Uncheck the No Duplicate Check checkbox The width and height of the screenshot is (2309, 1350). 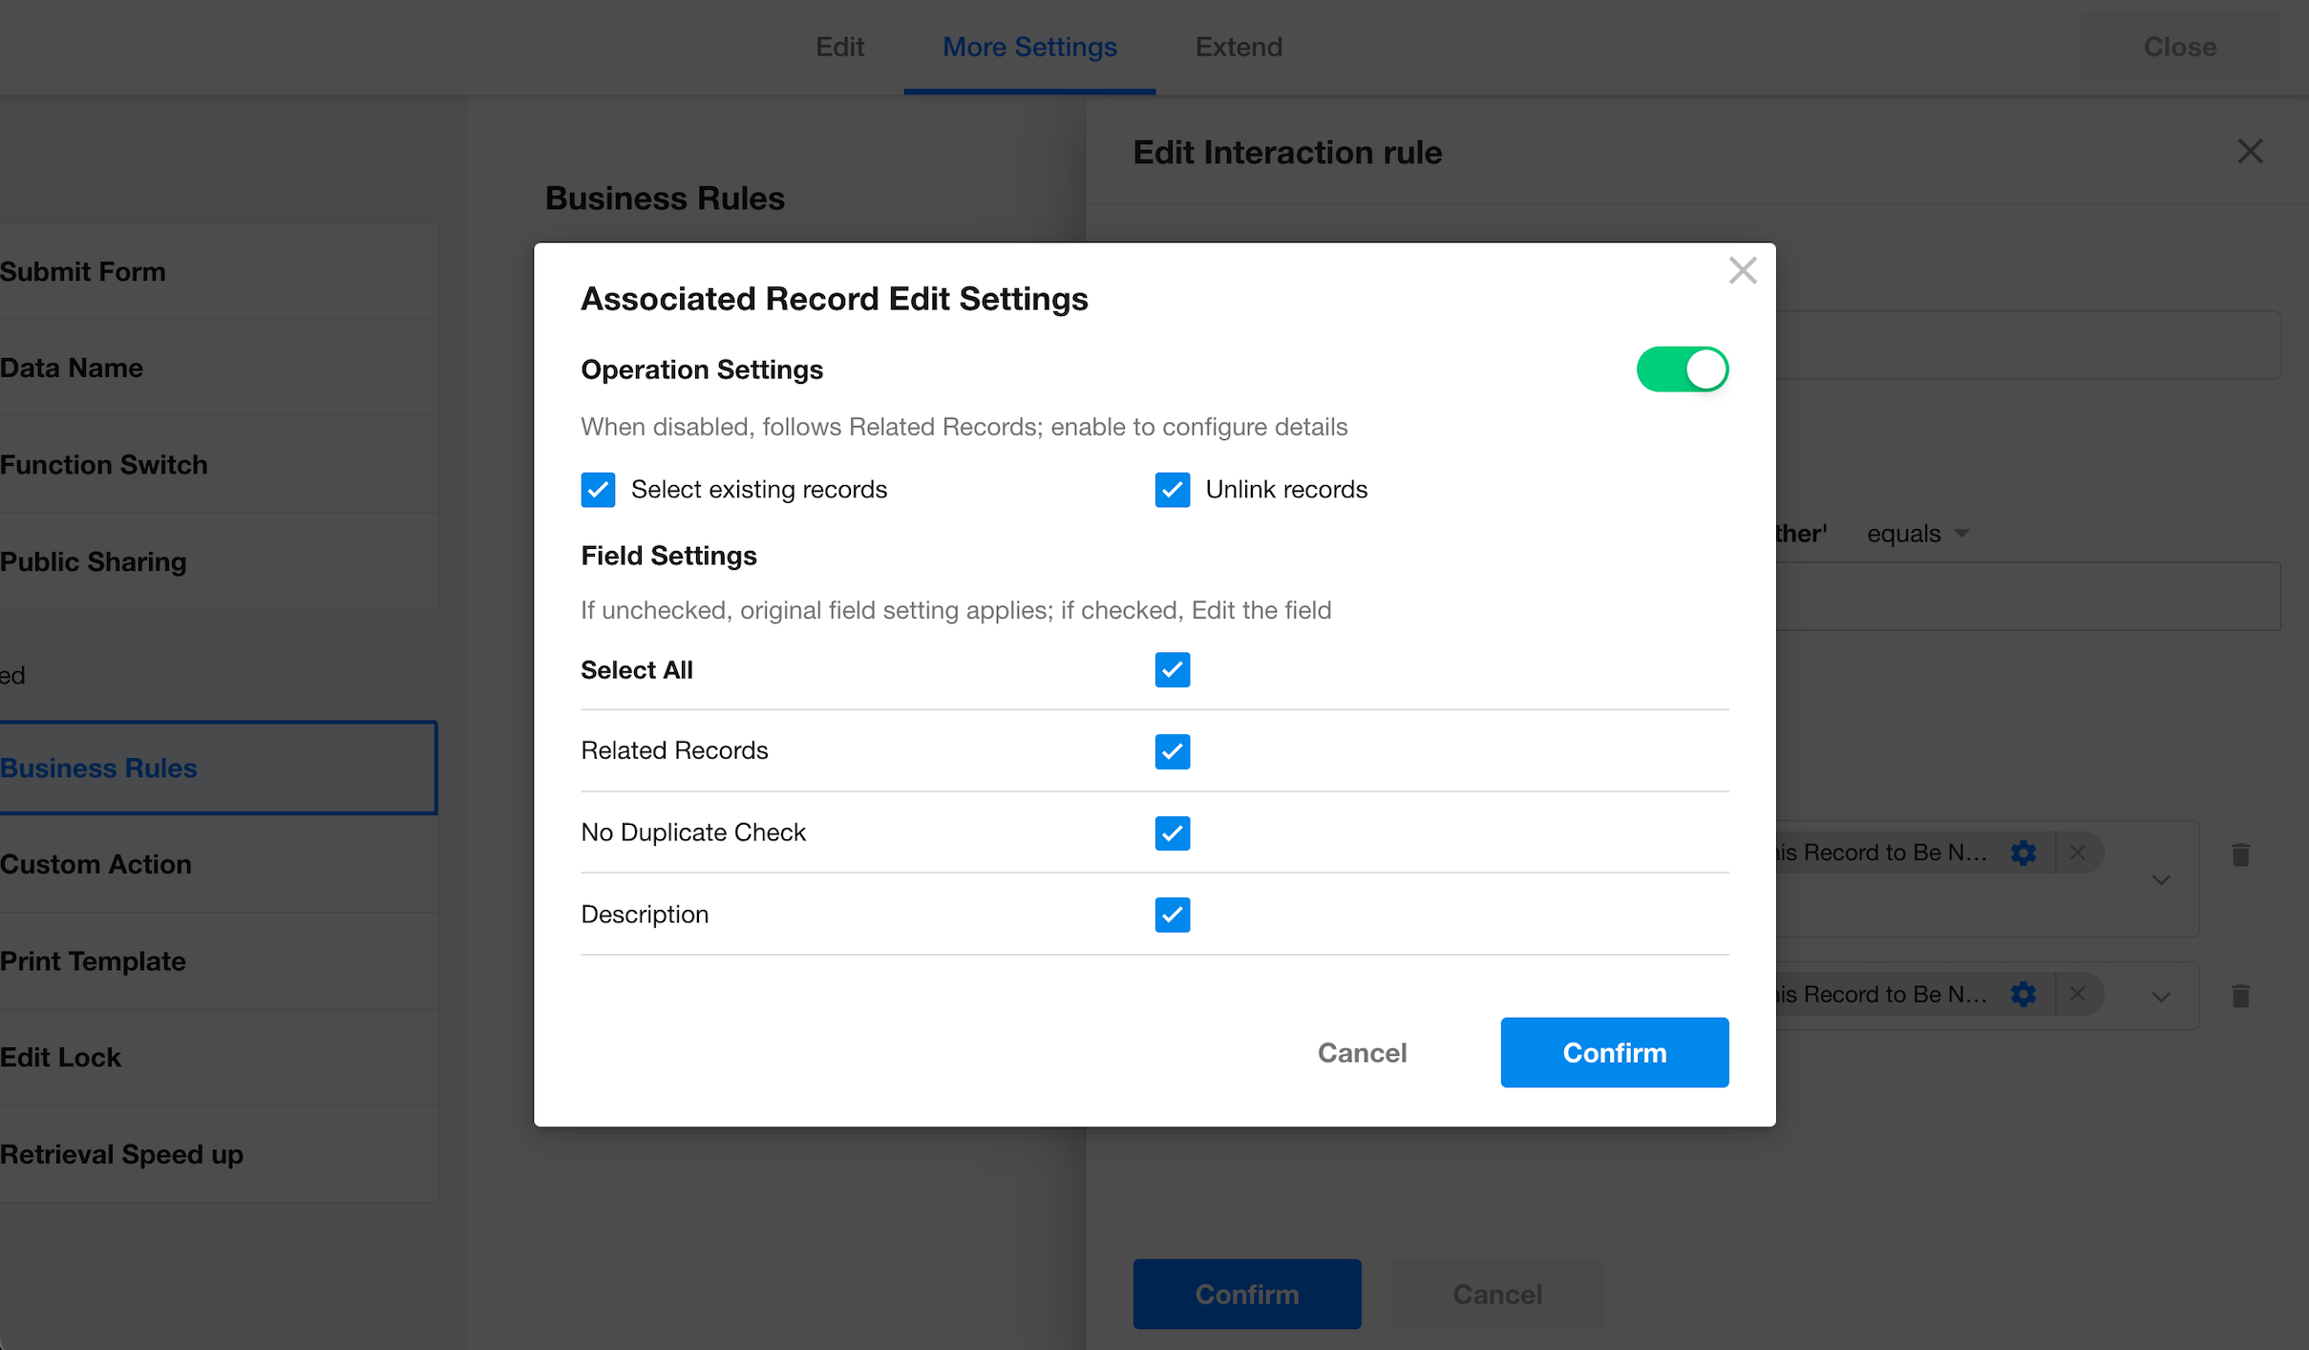pyautogui.click(x=1172, y=833)
